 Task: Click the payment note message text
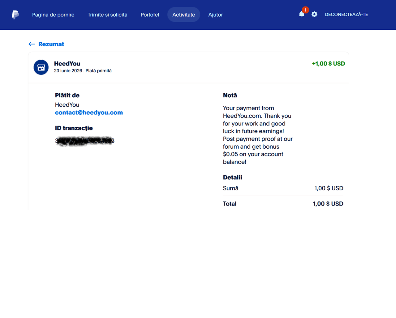(258, 135)
